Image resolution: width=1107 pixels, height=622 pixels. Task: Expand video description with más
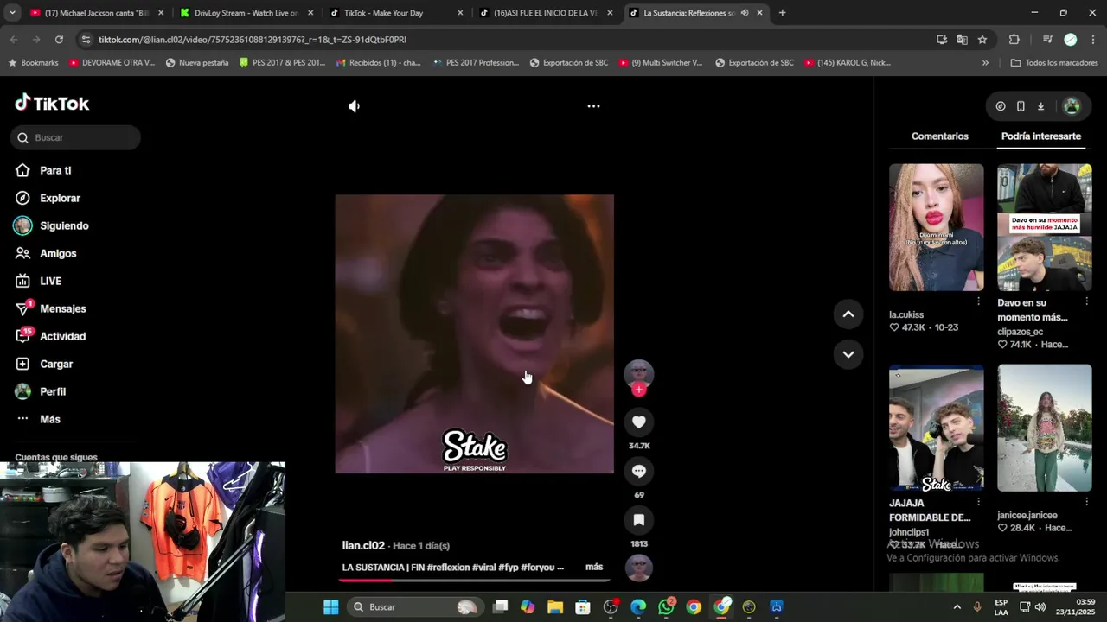coord(594,568)
